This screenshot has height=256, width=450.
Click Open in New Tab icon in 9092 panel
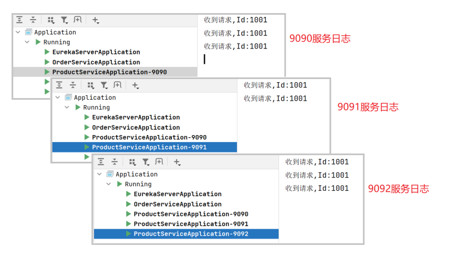[x=159, y=162]
